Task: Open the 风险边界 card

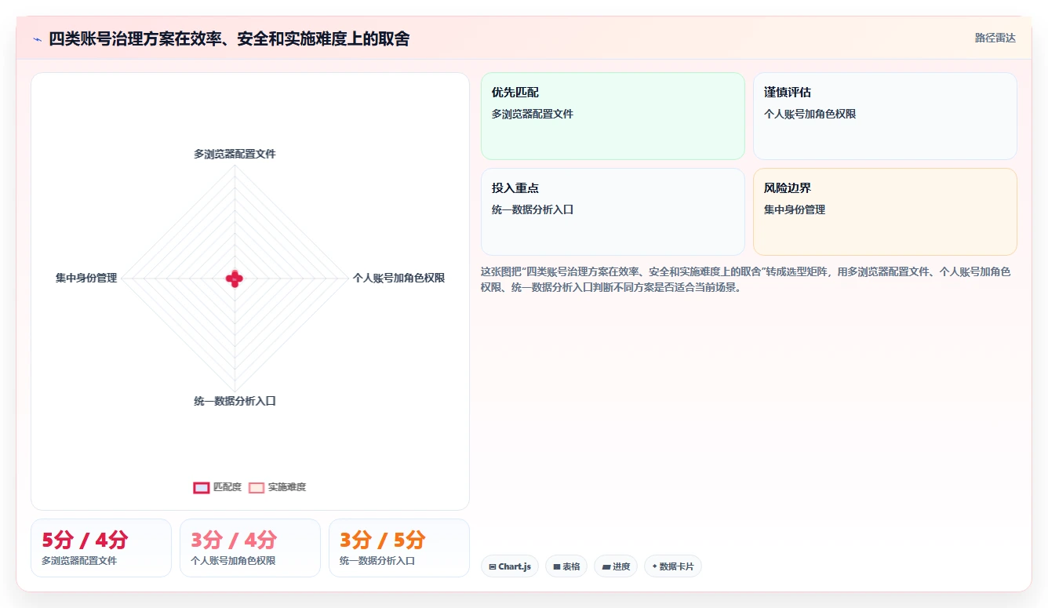Action: (x=885, y=212)
